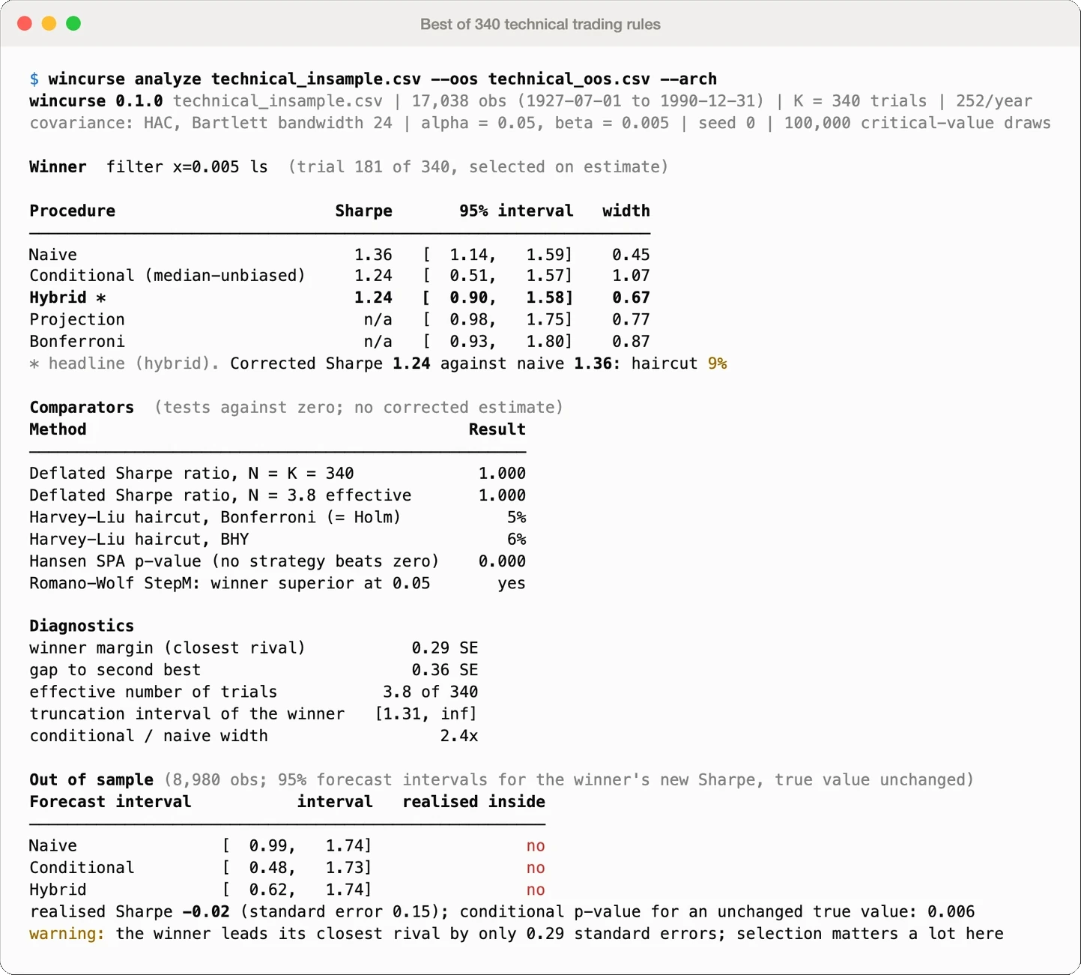Click the 'Result' column header
The width and height of the screenshot is (1081, 975).
497,429
